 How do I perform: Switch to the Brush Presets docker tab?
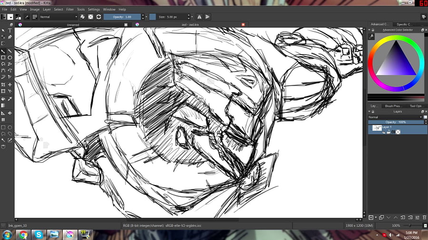(x=393, y=106)
